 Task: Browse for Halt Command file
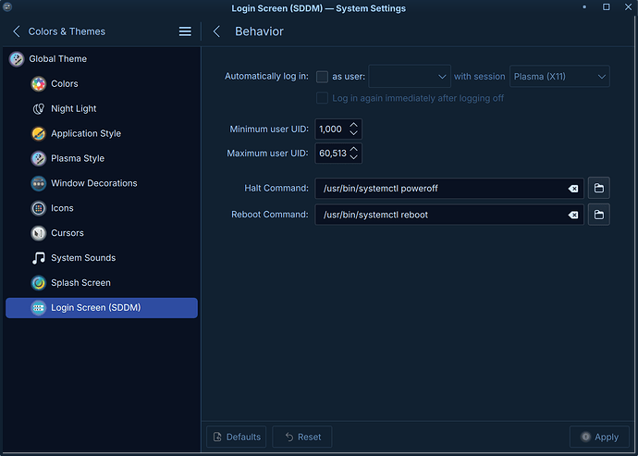click(x=598, y=188)
